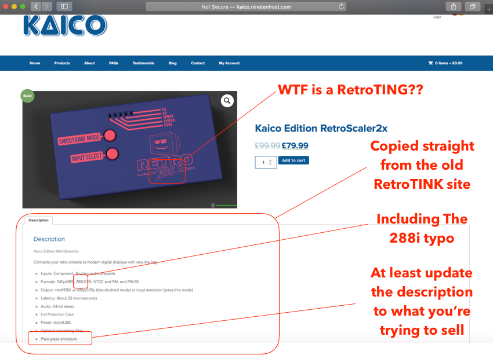Open the FAQs menu item
493x355 pixels.
tap(114, 63)
